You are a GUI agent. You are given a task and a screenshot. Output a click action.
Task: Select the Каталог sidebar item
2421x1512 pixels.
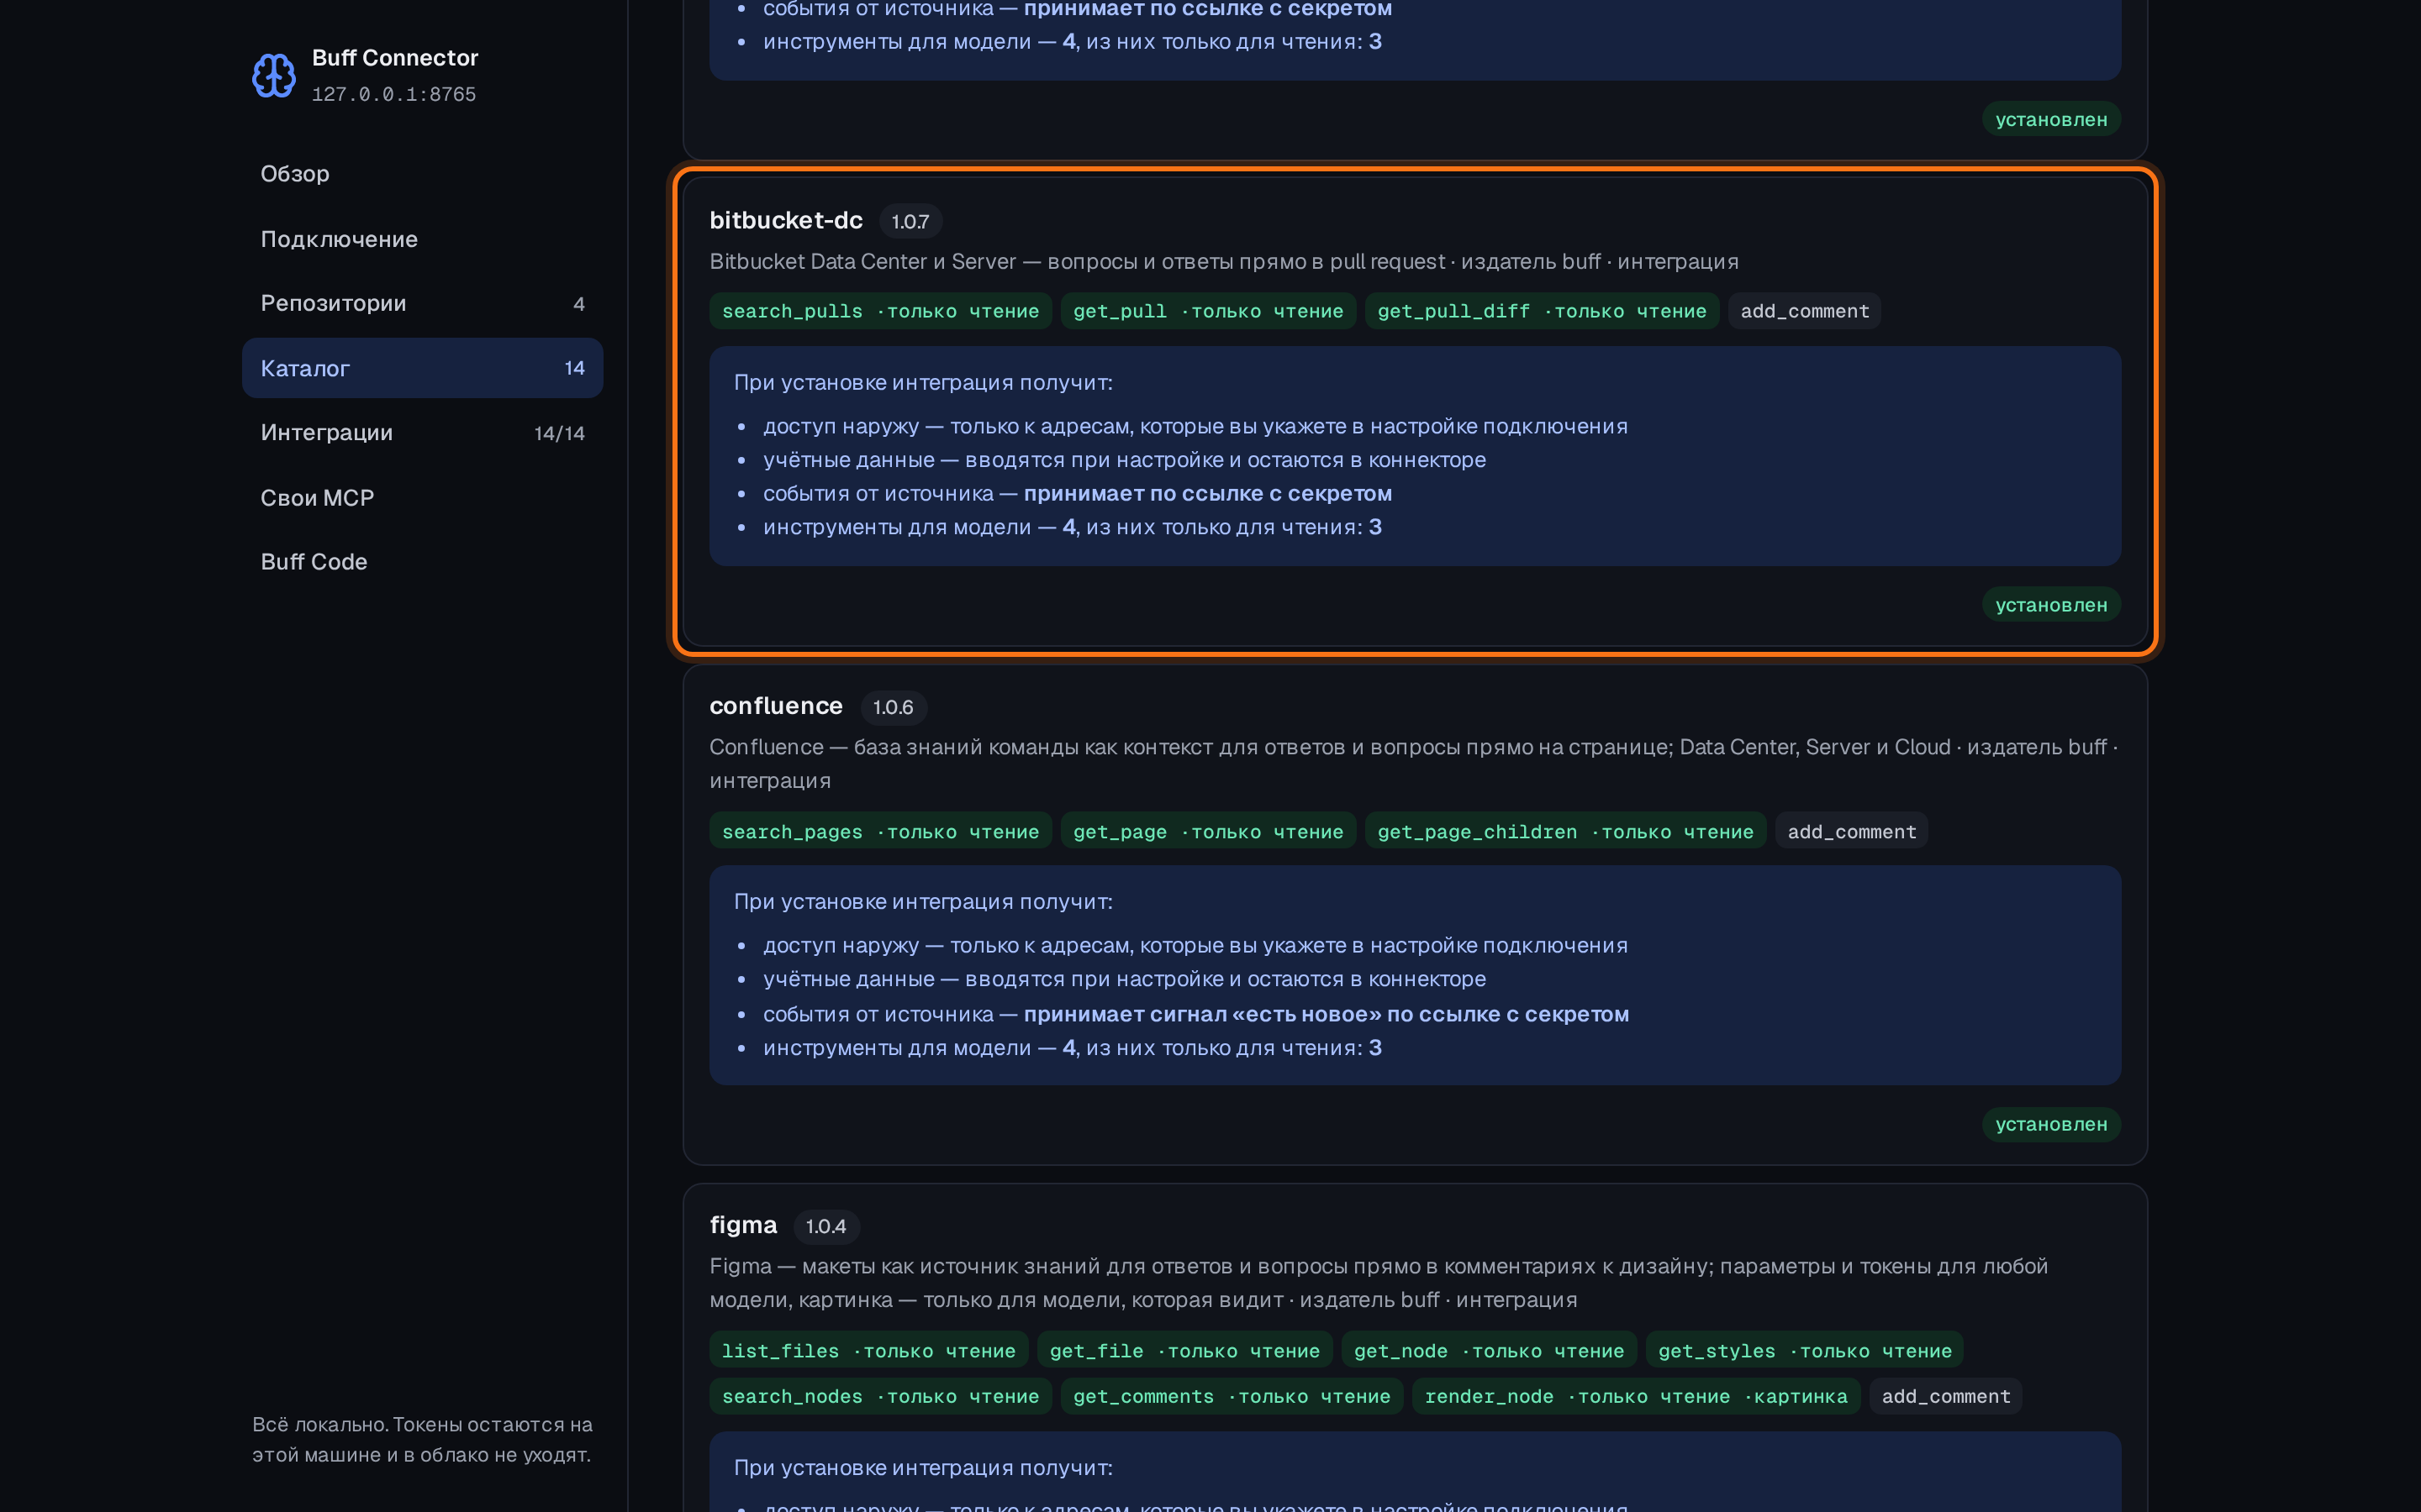coord(422,368)
